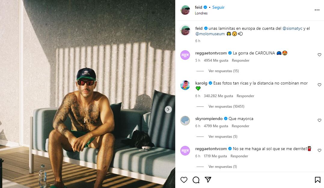Expand the 5 replies under skyrompiendo's comment

coord(222,136)
